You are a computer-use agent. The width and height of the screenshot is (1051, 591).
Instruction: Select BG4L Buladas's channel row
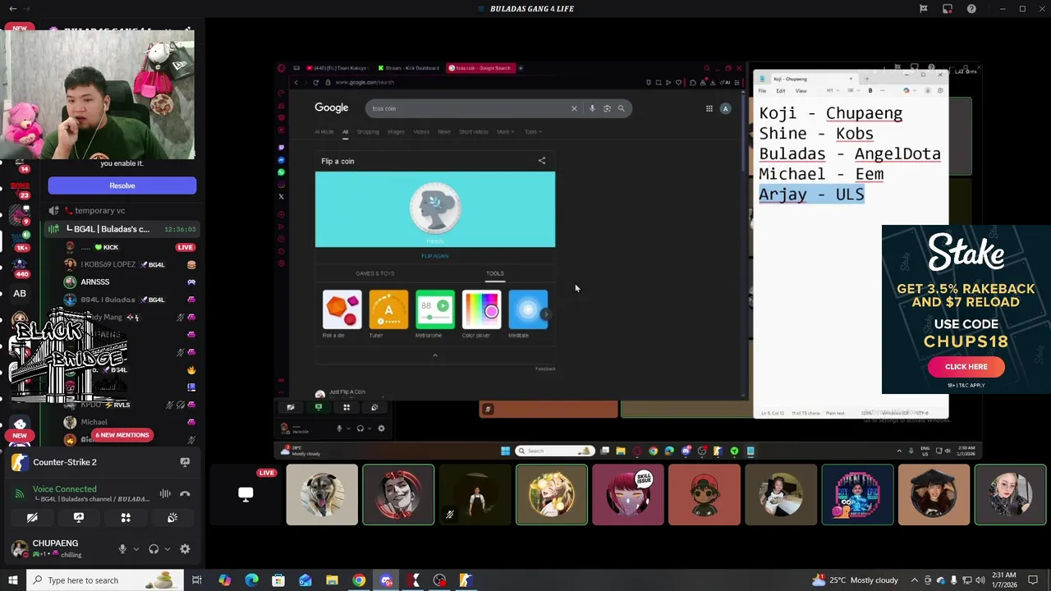(x=122, y=229)
